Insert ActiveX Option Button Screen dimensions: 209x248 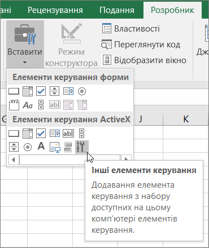(x=28, y=147)
